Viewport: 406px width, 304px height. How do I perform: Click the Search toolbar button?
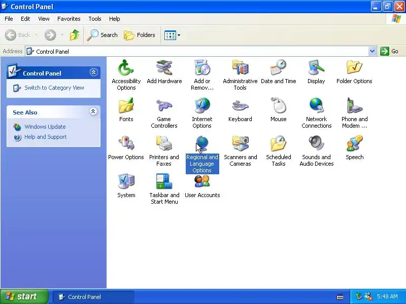(103, 35)
